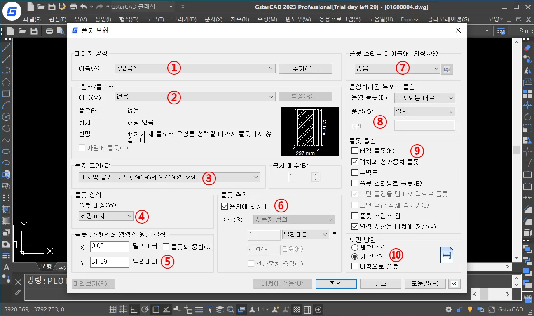
Task: Select the Text (A) tool in left toolbar
Action: coord(6,267)
